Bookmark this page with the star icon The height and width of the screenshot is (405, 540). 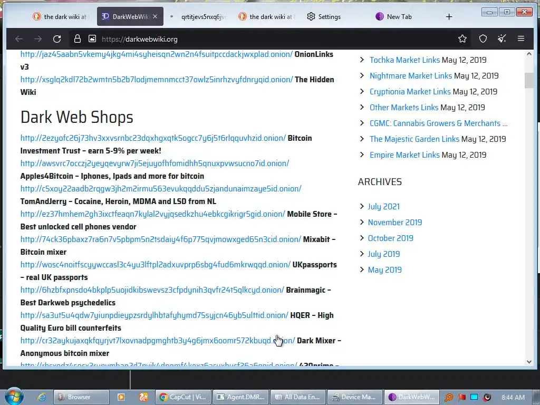(462, 38)
